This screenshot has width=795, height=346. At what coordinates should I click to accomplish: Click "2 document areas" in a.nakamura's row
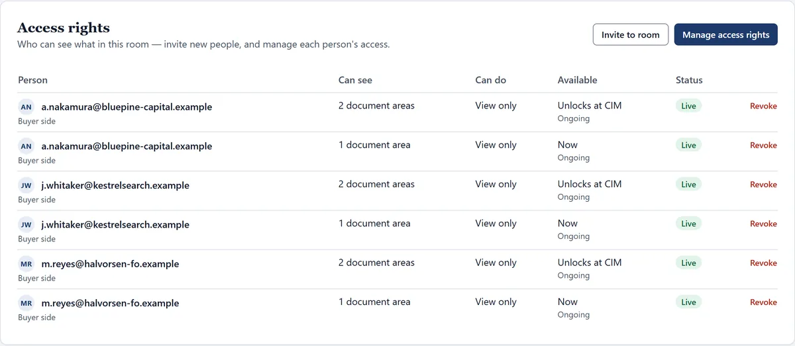point(376,105)
